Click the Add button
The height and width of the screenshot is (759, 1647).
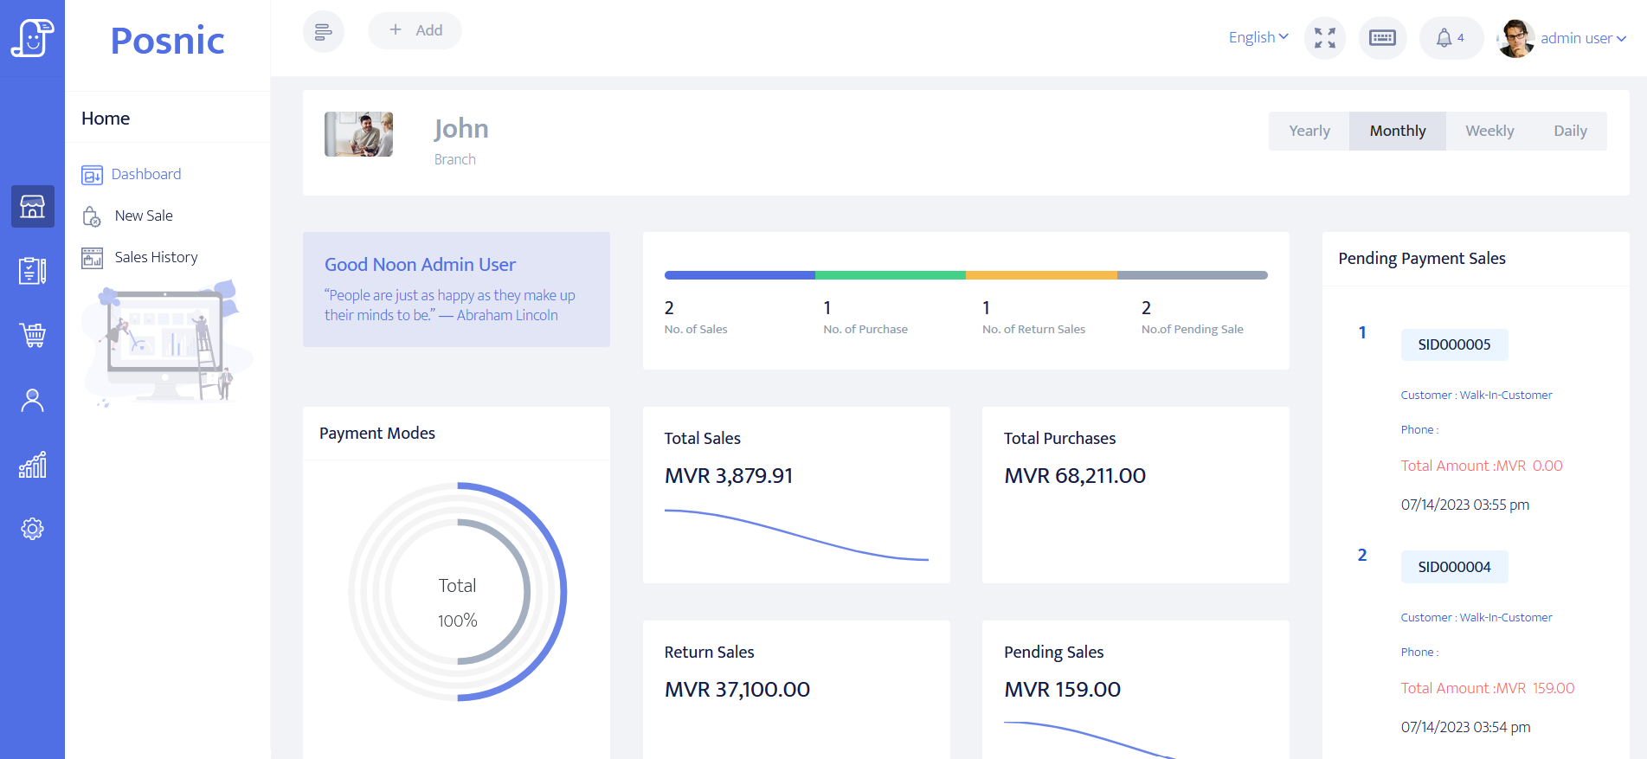pyautogui.click(x=415, y=30)
